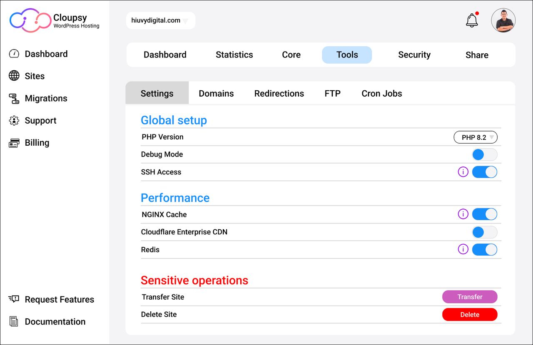The width and height of the screenshot is (533, 345).
Task: Turn off the Redis toggle
Action: [485, 249]
